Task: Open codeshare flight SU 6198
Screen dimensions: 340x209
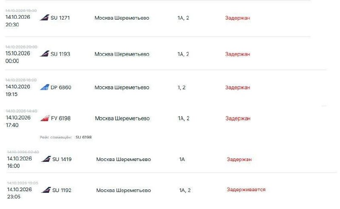Action: [x=83, y=137]
